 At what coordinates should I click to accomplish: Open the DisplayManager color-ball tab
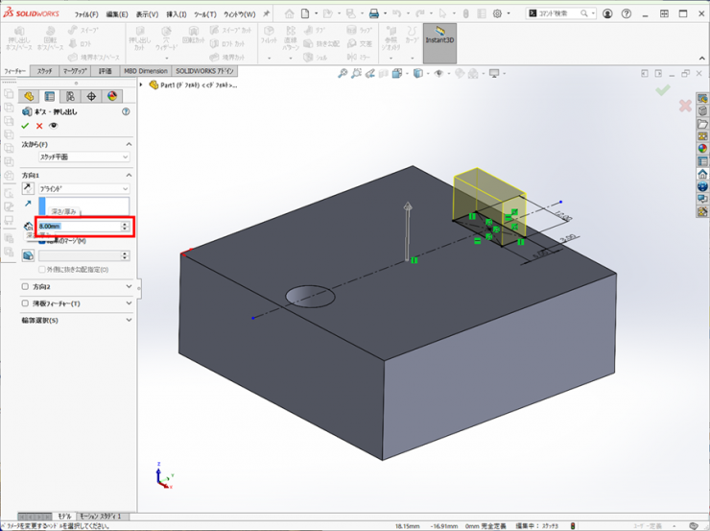112,96
